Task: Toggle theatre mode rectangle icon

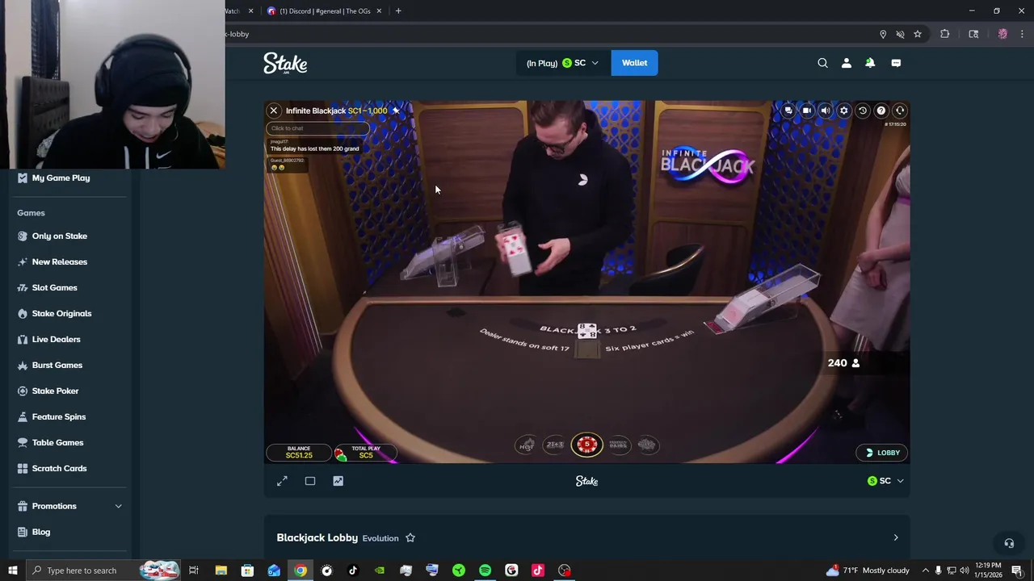Action: coord(310,481)
